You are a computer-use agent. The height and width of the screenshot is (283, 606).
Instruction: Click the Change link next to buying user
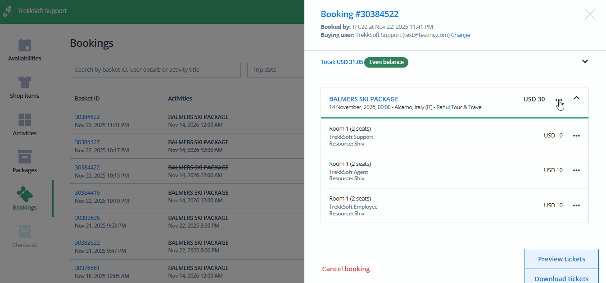tap(461, 35)
